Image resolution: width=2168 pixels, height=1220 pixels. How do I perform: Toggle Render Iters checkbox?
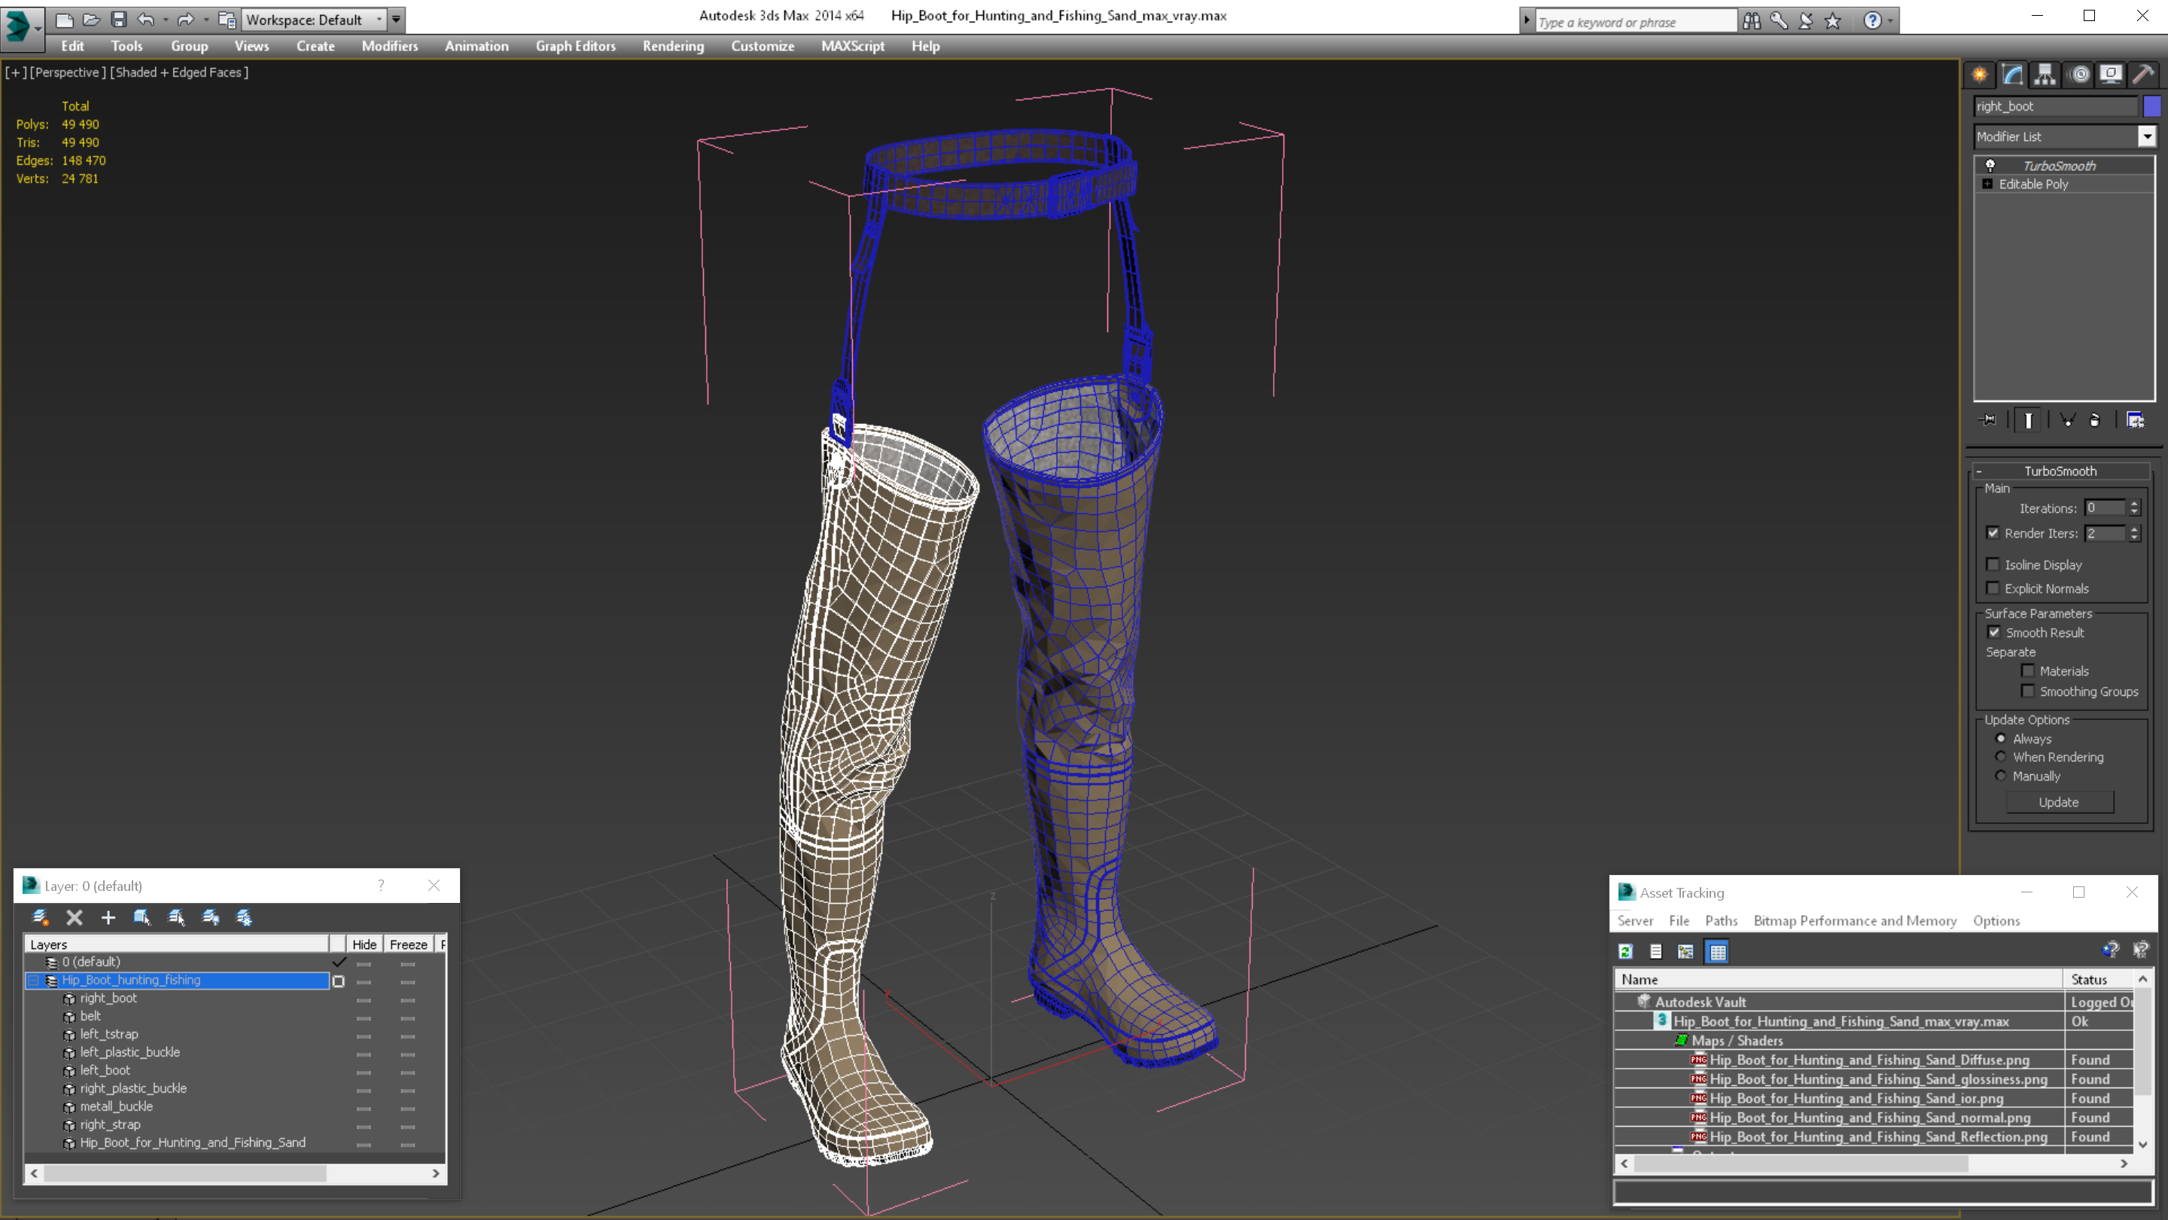click(1992, 533)
